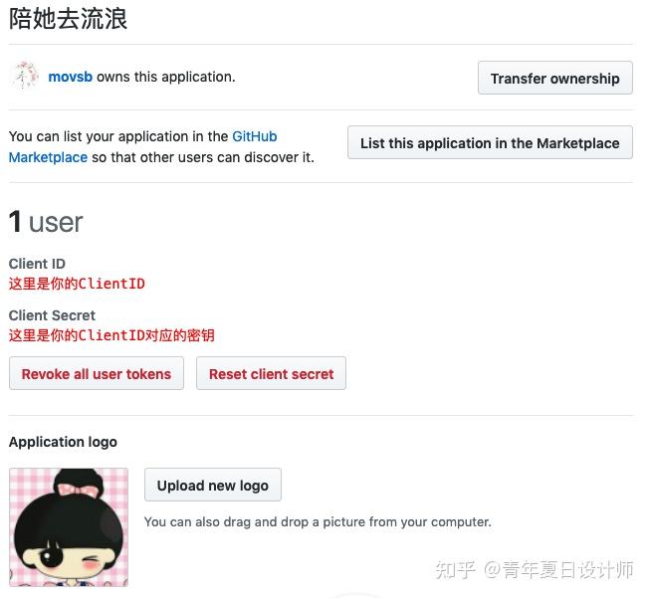This screenshot has height=598, width=650.
Task: Click the 'owns this application' text
Action: [166, 77]
